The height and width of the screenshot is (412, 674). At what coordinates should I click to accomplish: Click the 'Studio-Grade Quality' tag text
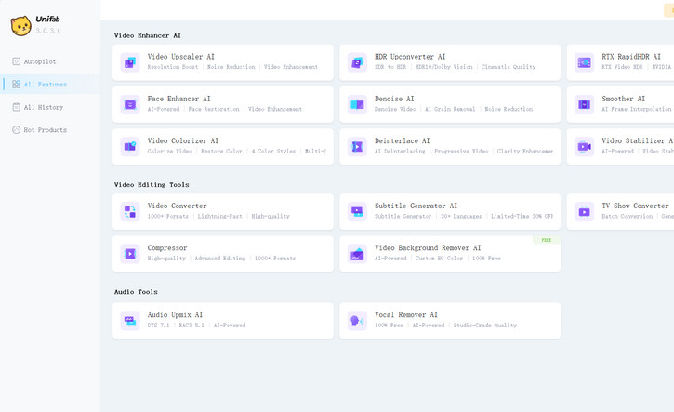click(x=485, y=326)
